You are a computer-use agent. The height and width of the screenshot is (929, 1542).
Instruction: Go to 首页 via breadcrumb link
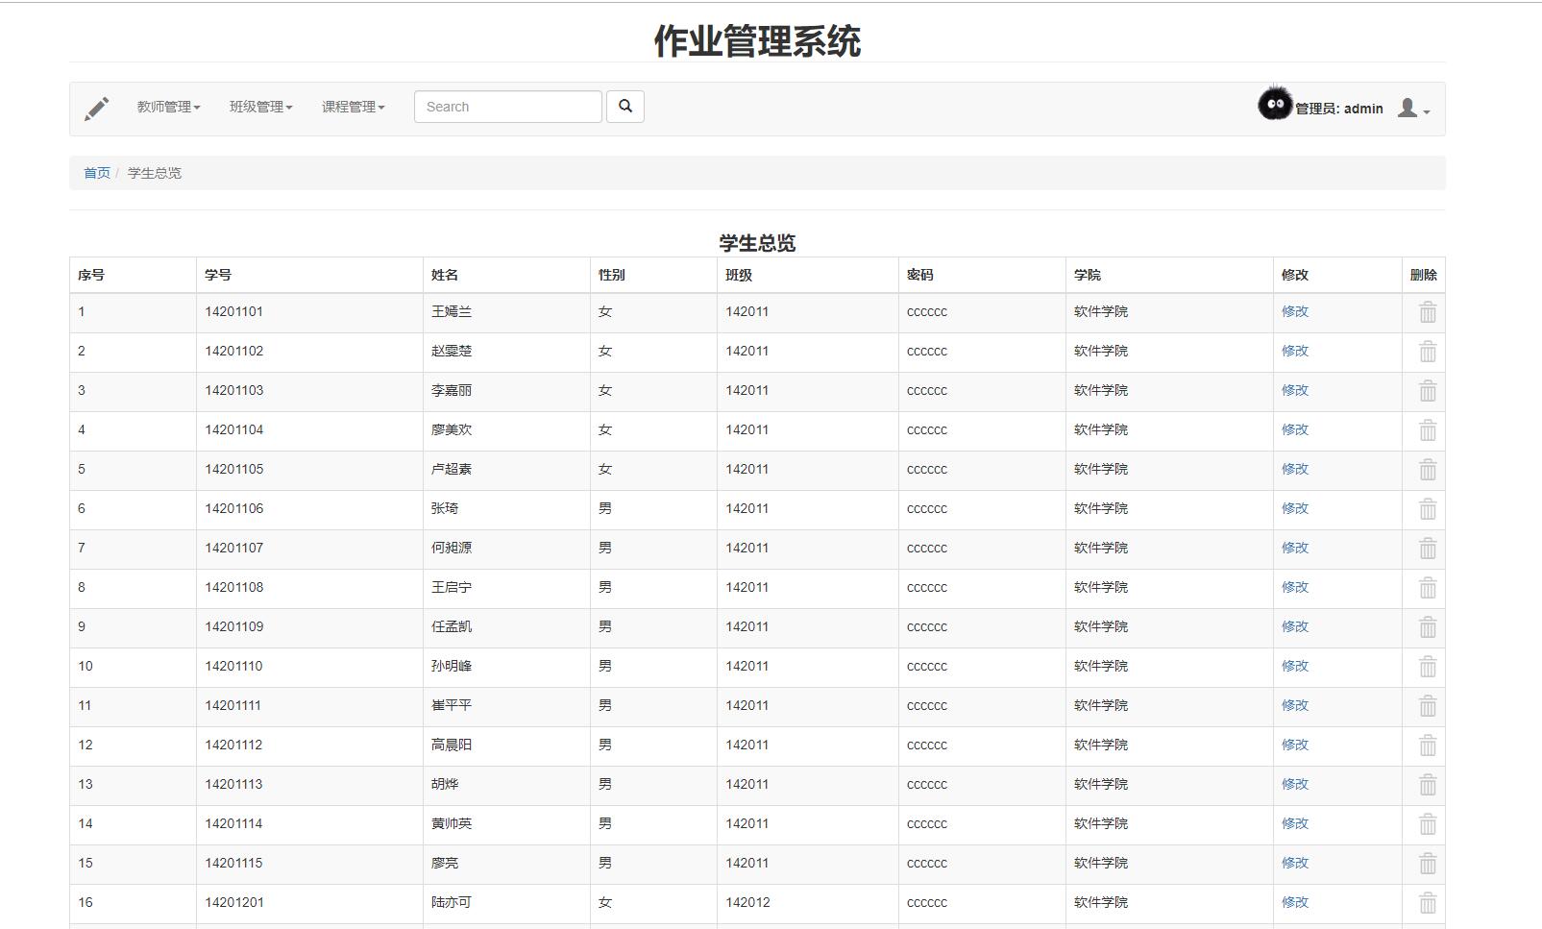tap(95, 173)
